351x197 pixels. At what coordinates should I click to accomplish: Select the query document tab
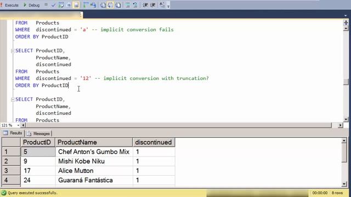coord(41,15)
